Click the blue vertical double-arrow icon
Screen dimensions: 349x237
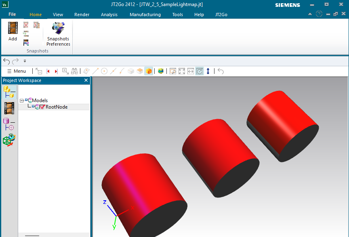pyautogui.click(x=208, y=71)
